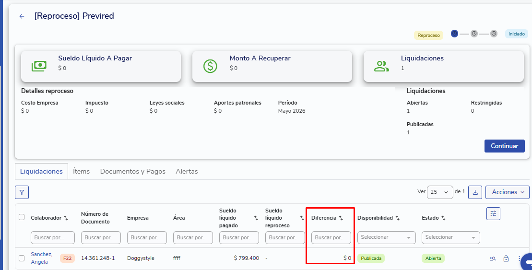Screen dimensions: 532x270
Task: Click the ffff area cell
Action: pos(177,258)
